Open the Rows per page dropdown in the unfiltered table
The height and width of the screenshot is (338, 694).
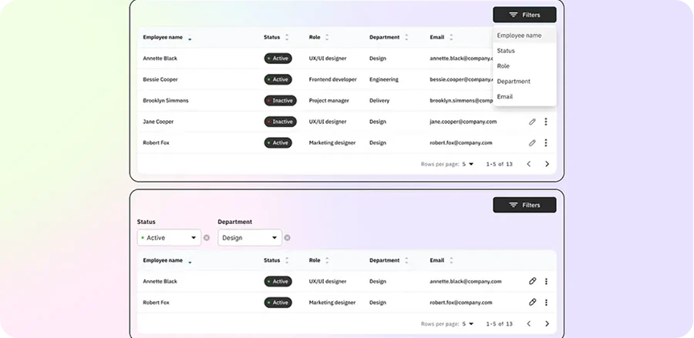point(469,164)
